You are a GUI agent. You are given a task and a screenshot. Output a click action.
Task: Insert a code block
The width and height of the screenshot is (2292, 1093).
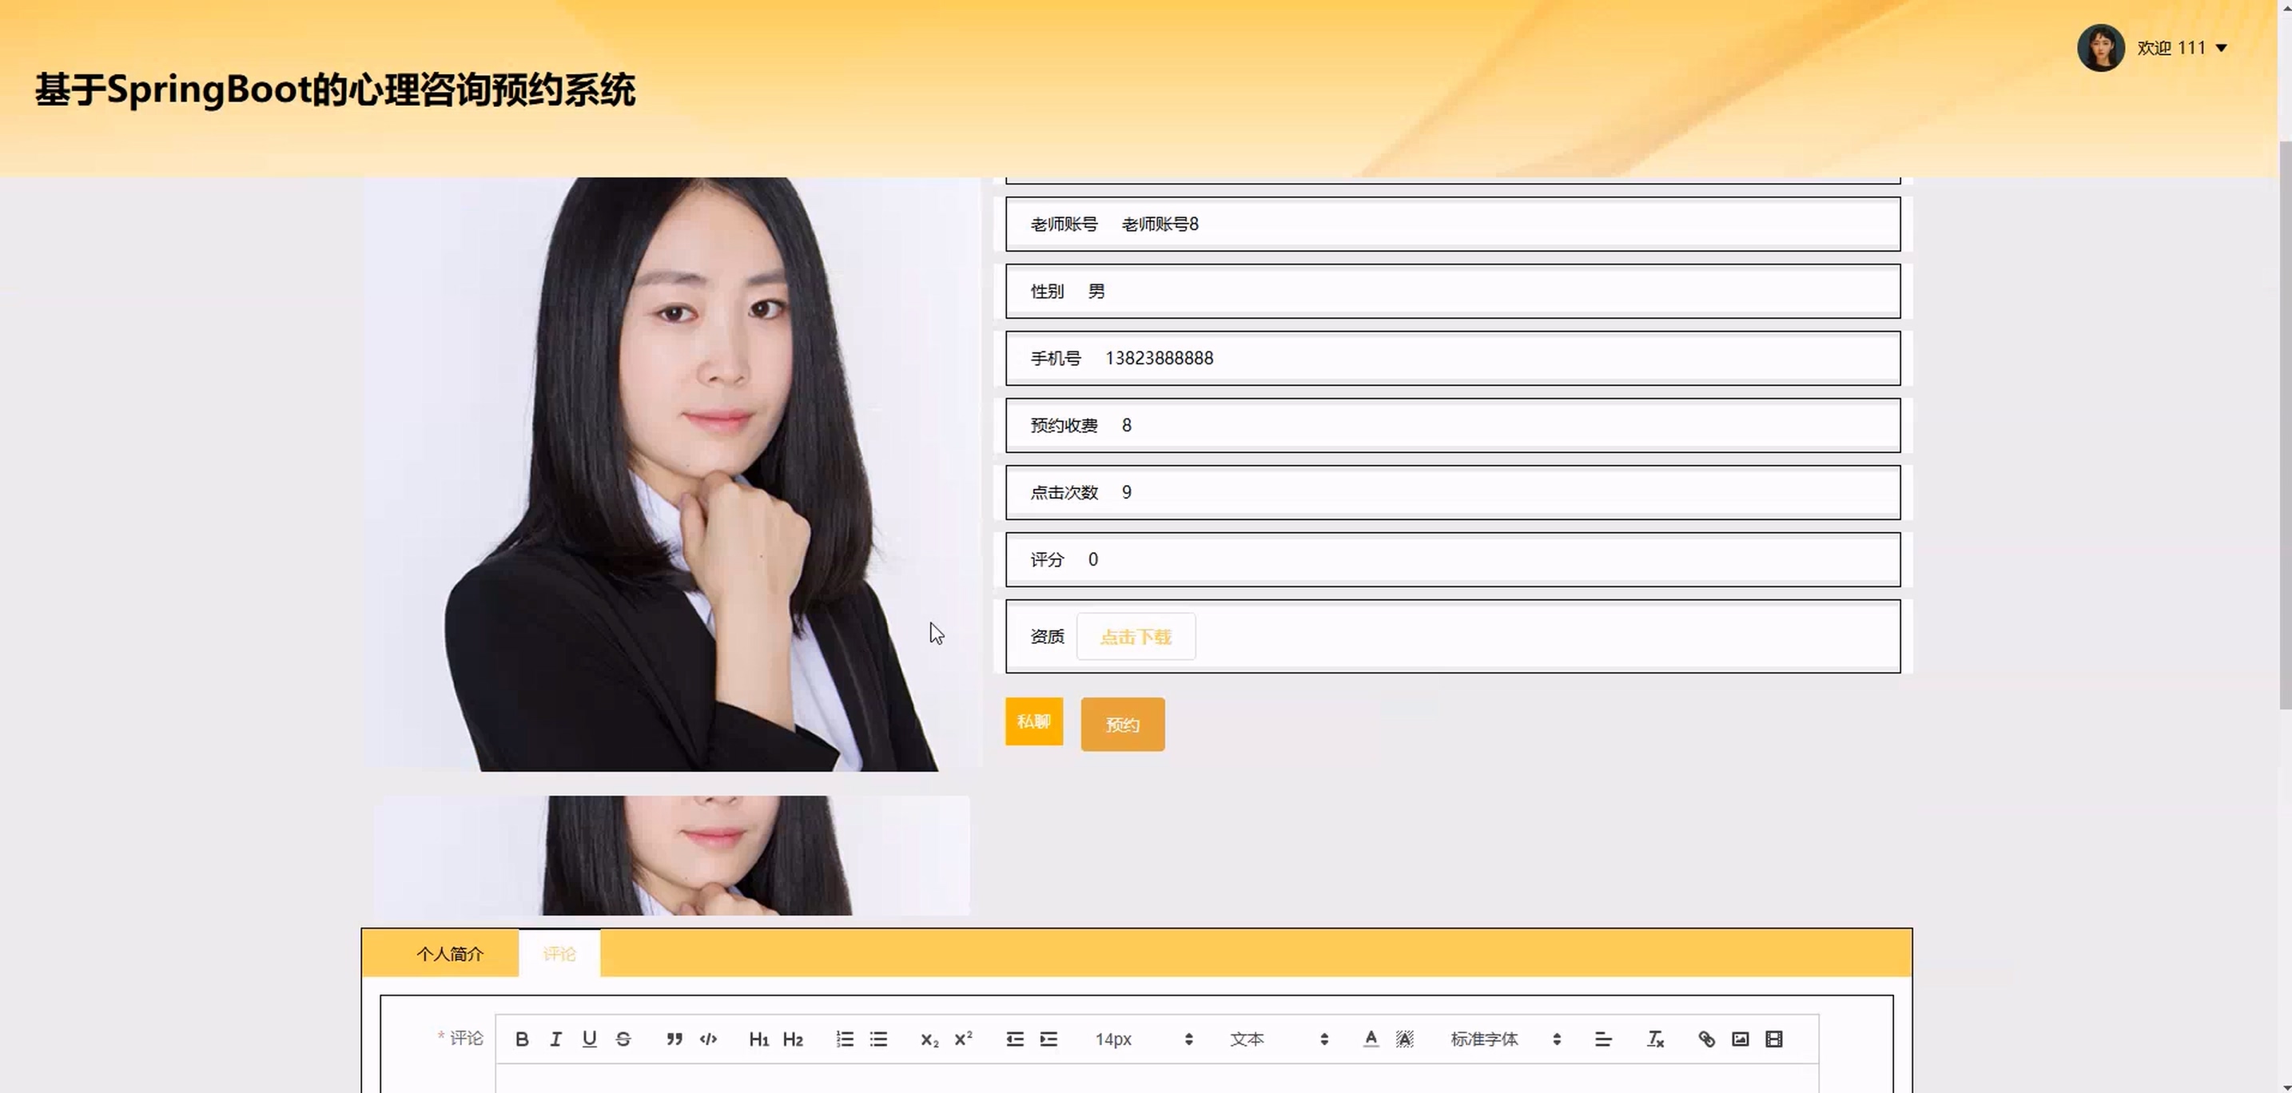tap(708, 1039)
